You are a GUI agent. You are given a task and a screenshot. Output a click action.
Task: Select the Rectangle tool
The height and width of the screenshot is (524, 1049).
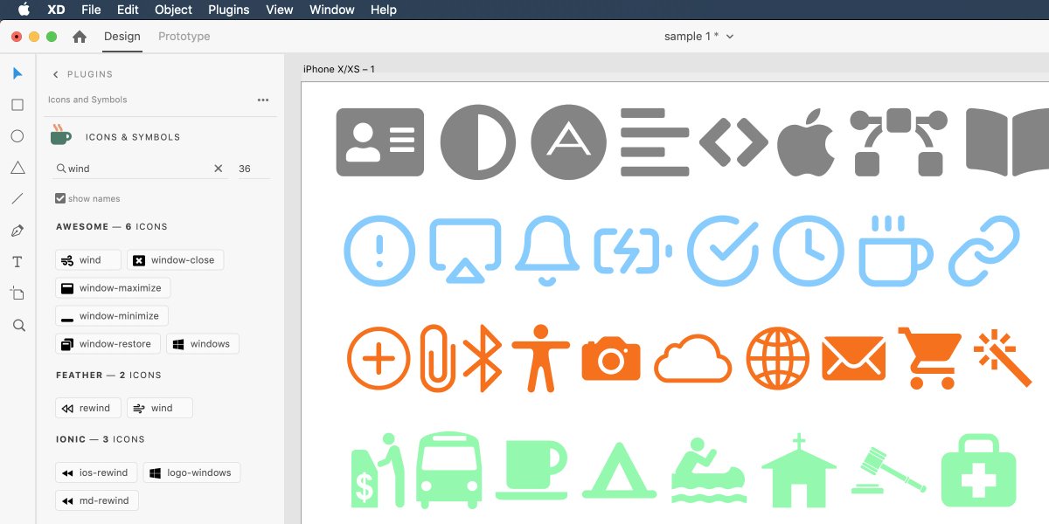pyautogui.click(x=17, y=106)
